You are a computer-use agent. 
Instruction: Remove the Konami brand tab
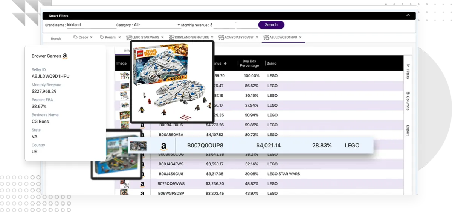pyautogui.click(x=119, y=37)
